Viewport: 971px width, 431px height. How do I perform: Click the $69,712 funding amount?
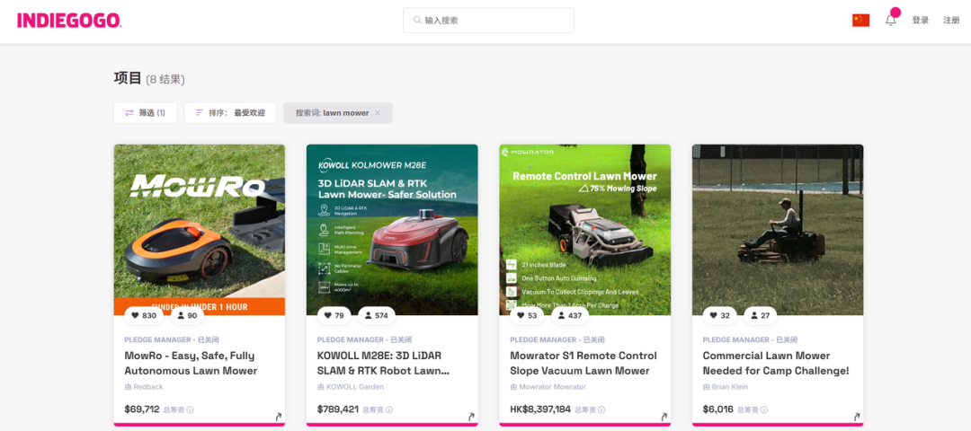coord(142,409)
